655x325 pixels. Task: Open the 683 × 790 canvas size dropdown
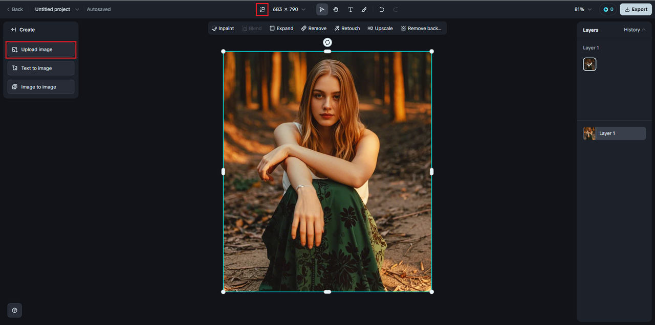click(x=289, y=9)
